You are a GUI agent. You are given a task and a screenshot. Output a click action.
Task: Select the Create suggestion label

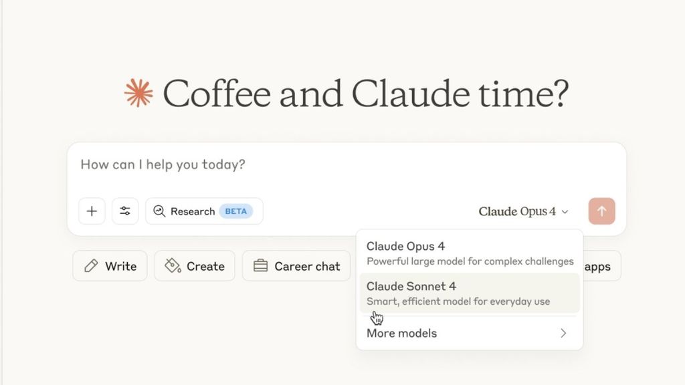[205, 266]
